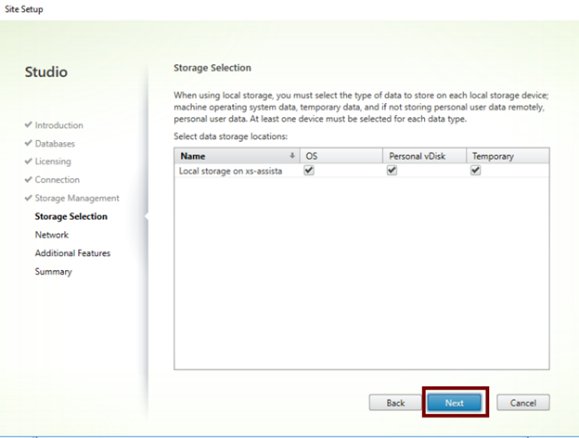Go to the Connection step

coord(58,179)
